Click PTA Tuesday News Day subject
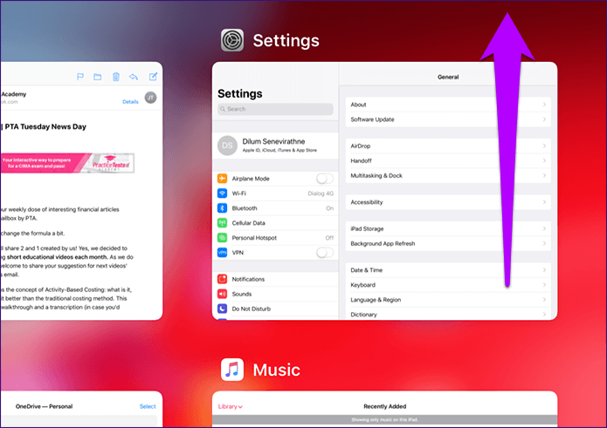This screenshot has height=428, width=607. [45, 126]
